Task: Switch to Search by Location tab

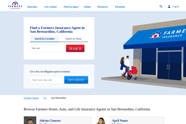Action: (44, 39)
